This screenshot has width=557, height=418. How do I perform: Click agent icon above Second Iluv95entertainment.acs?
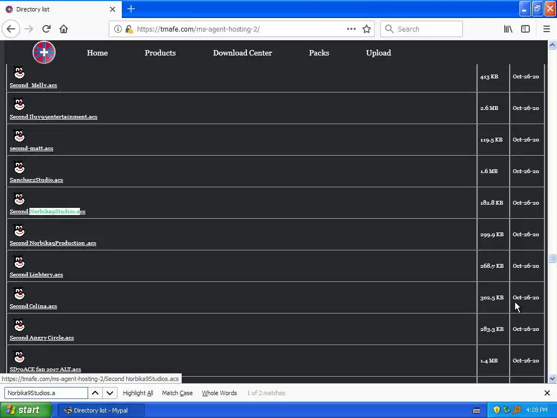[19, 104]
